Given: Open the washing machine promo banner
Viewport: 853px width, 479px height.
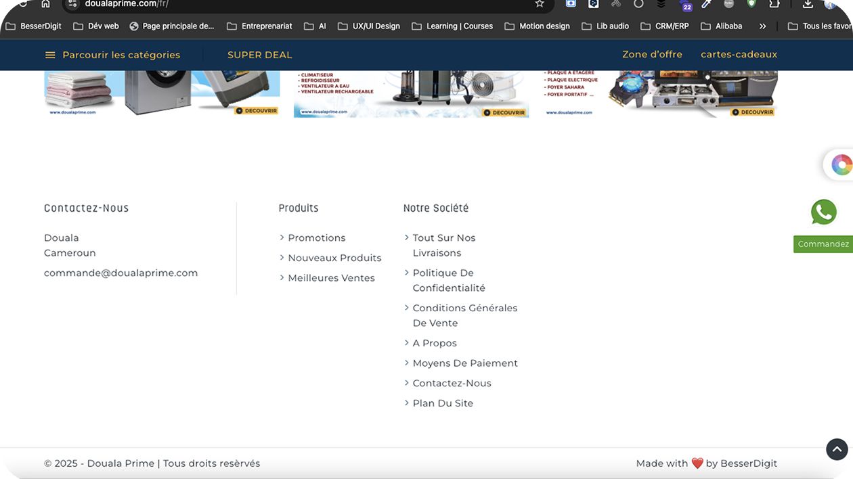Looking at the screenshot, I should [x=162, y=93].
